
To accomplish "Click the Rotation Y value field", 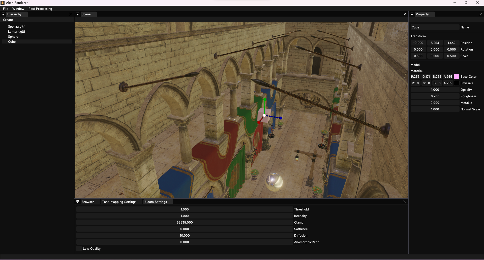I will [x=435, y=49].
